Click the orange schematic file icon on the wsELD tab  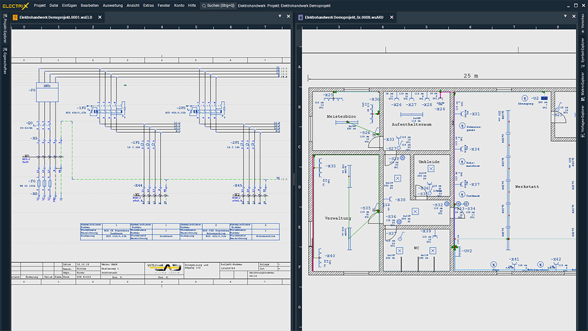[x=15, y=17]
